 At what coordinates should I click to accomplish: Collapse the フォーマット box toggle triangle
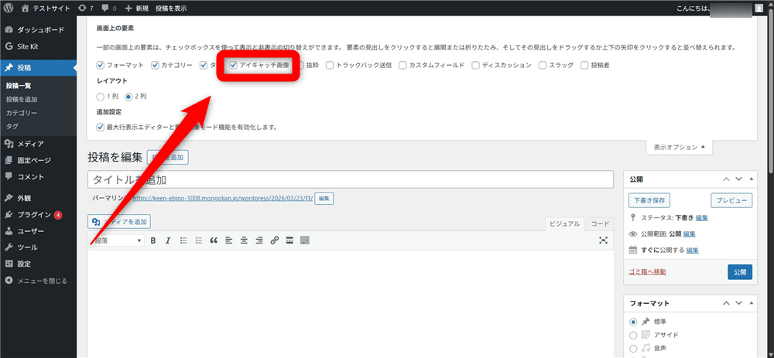pyautogui.click(x=752, y=303)
